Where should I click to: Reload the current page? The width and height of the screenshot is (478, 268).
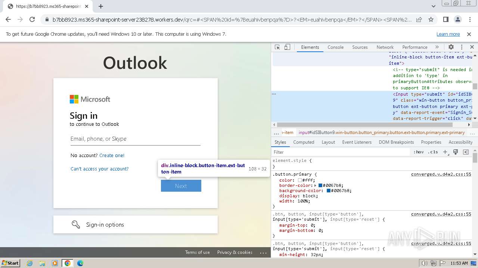click(32, 19)
